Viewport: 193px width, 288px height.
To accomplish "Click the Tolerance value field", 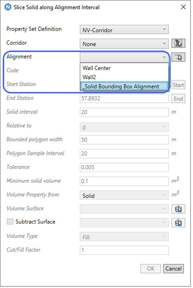I will [124, 168].
